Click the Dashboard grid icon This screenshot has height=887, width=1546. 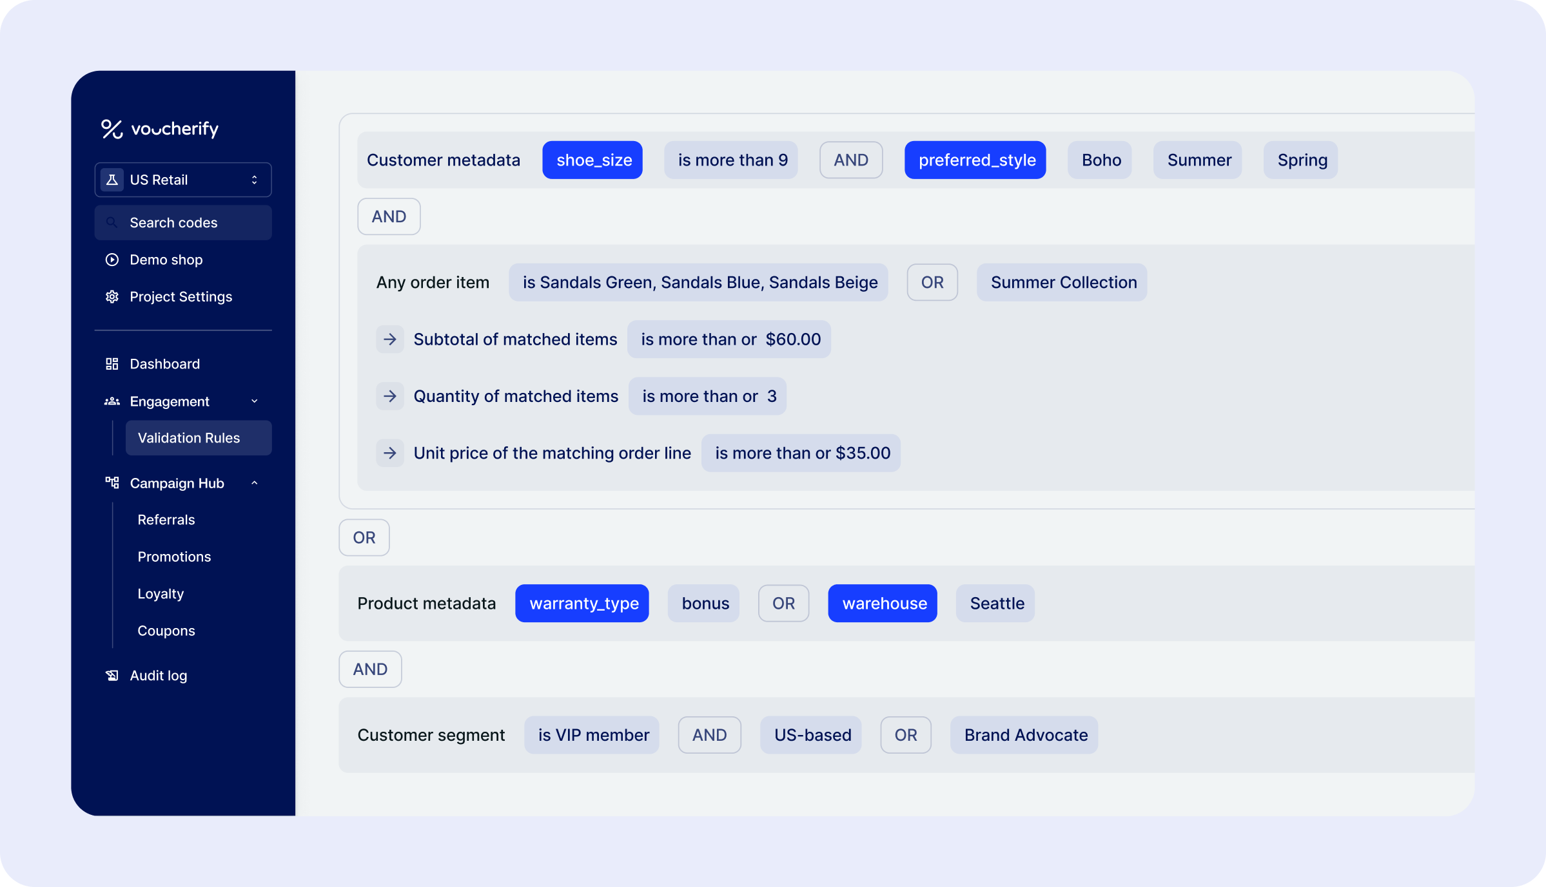(112, 364)
